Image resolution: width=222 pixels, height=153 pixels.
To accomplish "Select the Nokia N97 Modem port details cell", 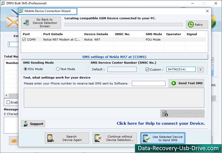I will tap(62, 40).
